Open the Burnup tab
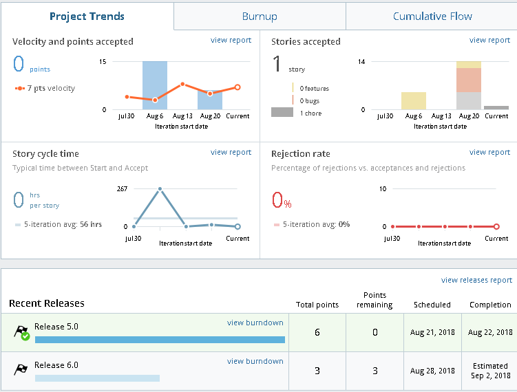Viewport: 517px width, 392px height. [x=260, y=16]
